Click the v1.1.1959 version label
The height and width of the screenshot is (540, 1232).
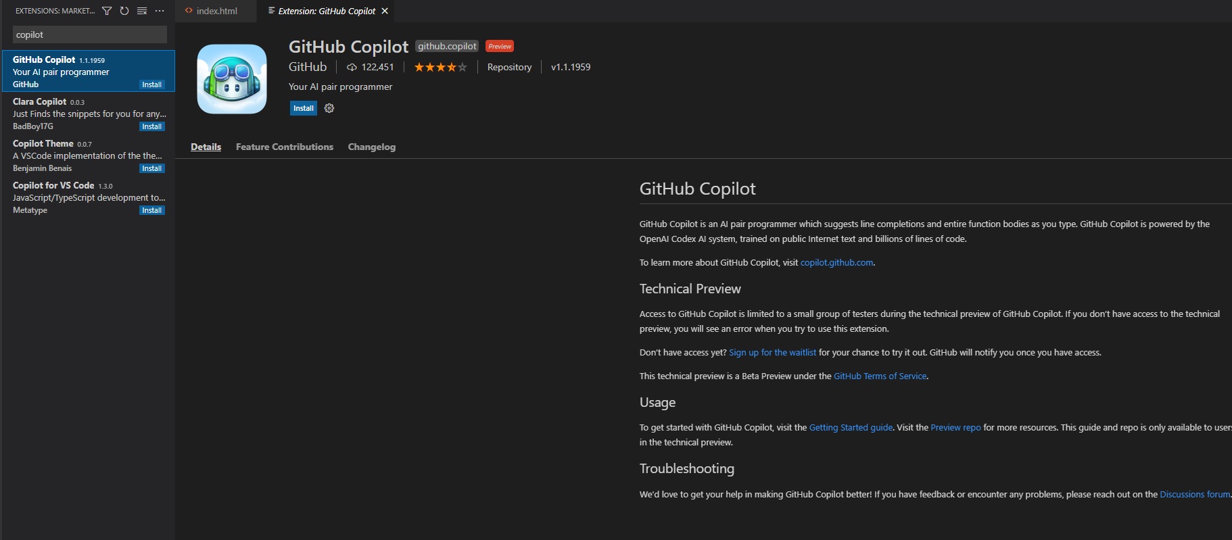571,67
